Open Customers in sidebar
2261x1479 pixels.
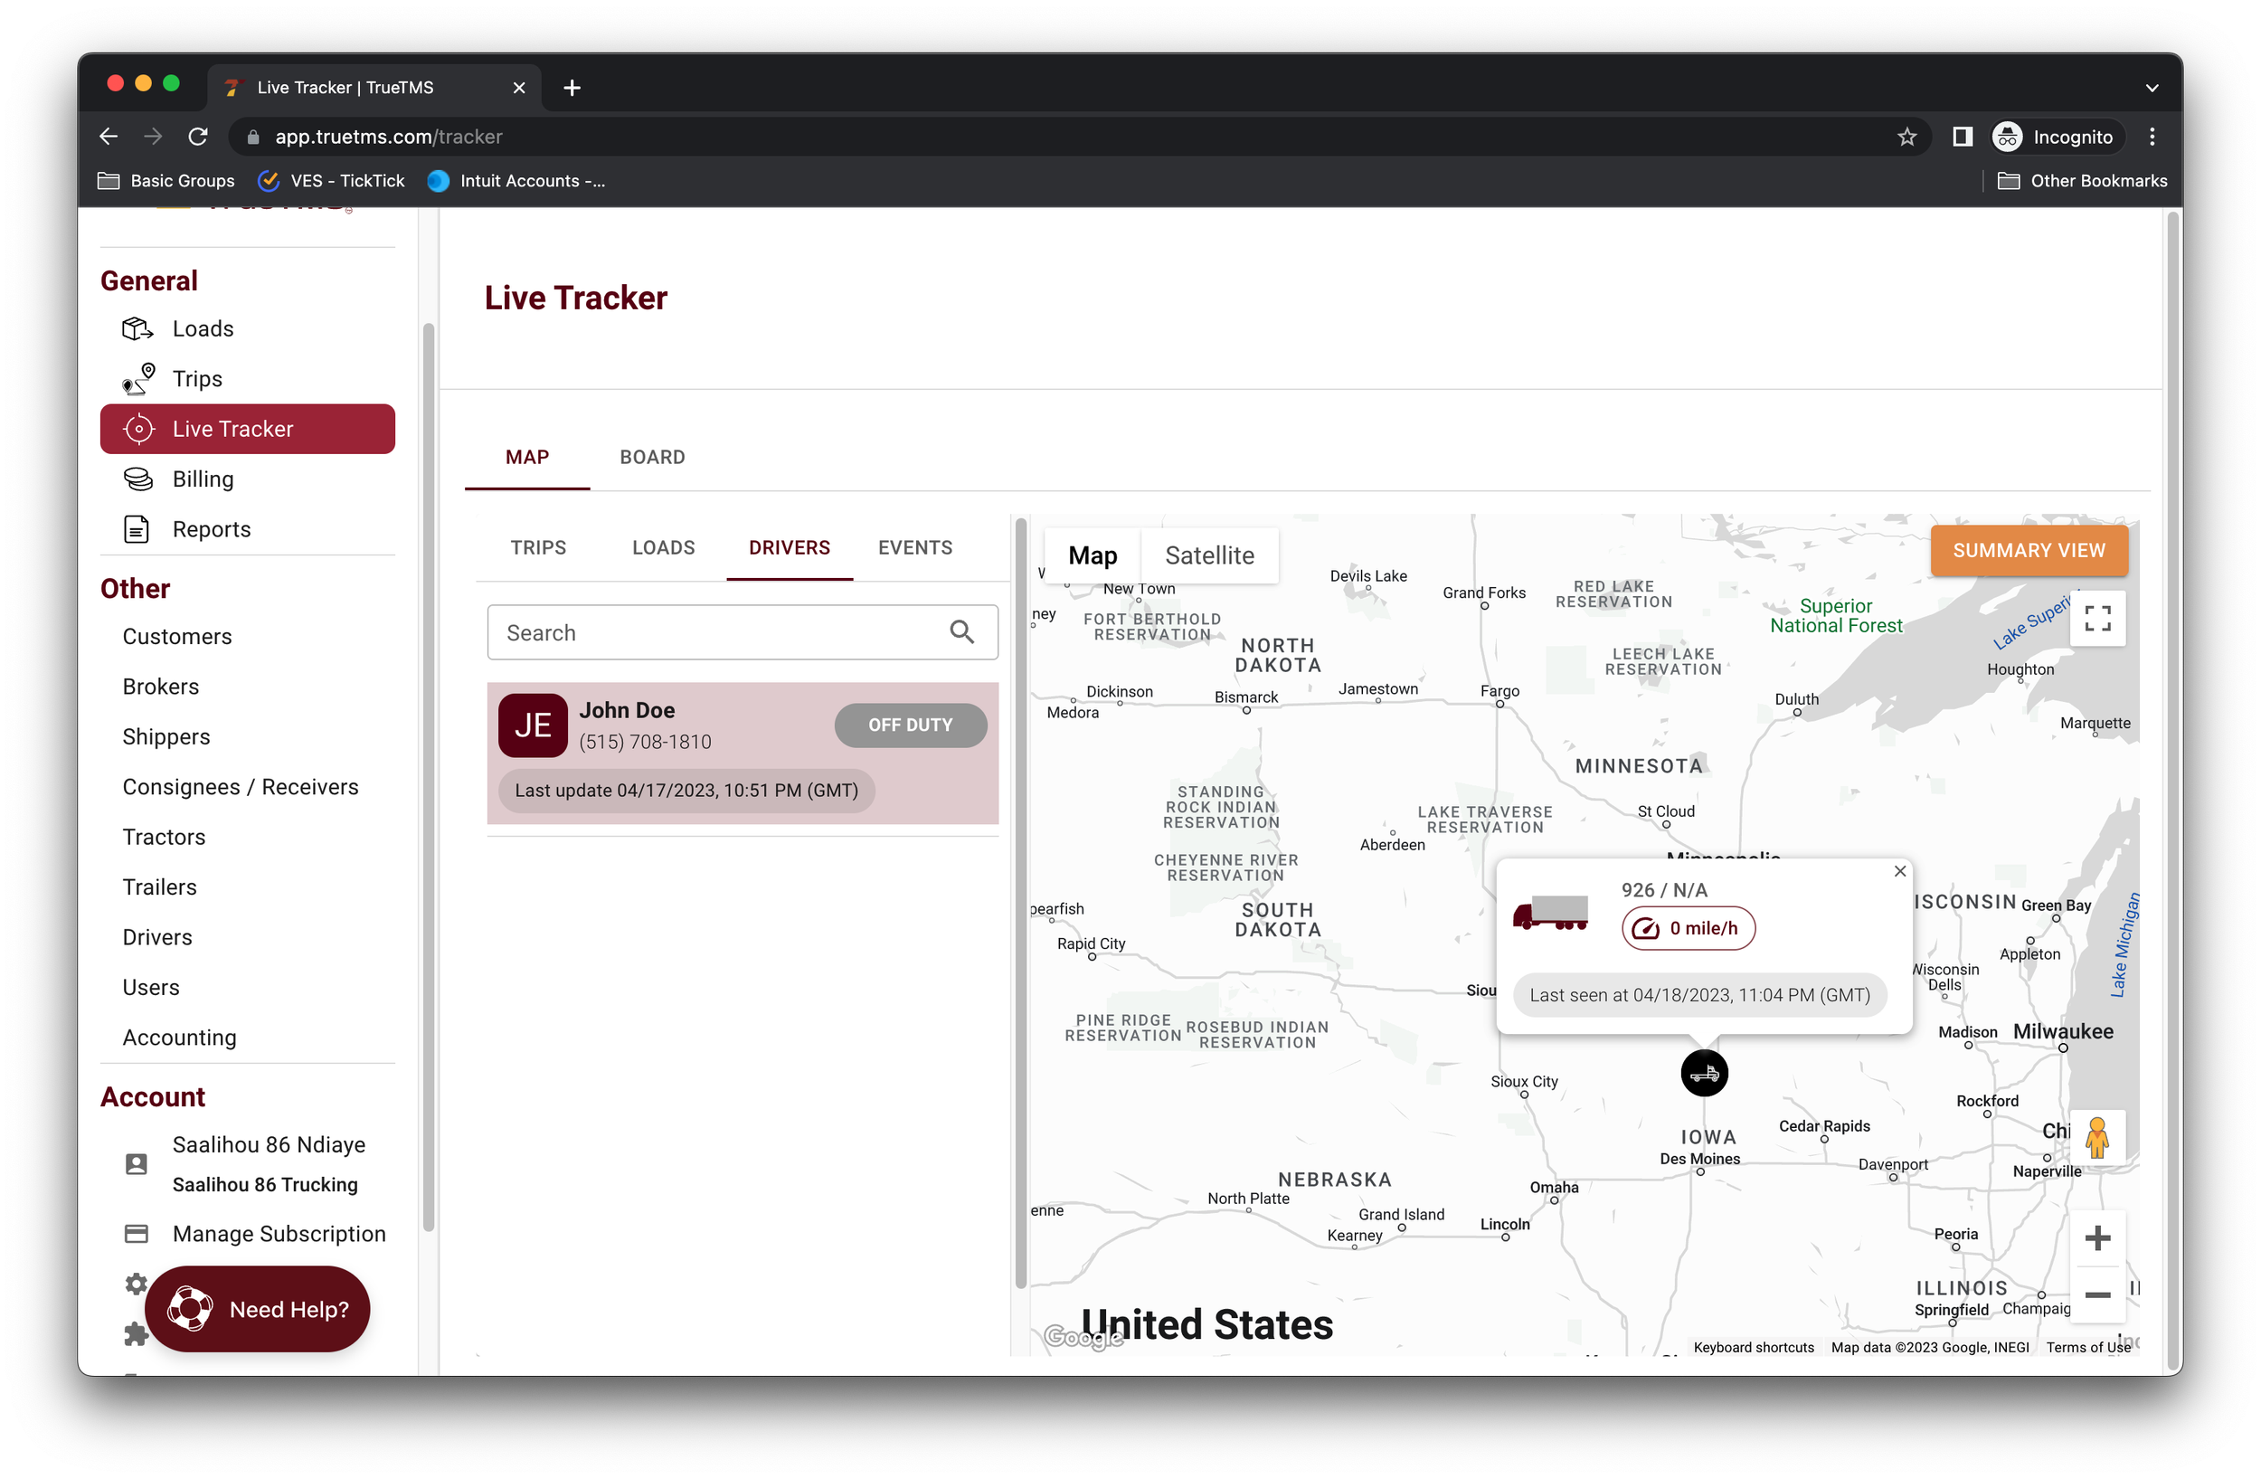(x=176, y=637)
